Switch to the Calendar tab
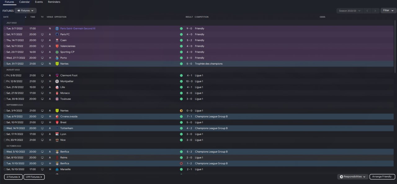The width and height of the screenshot is (397, 184). (x=25, y=2)
